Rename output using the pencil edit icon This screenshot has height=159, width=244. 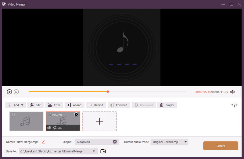(x=43, y=142)
